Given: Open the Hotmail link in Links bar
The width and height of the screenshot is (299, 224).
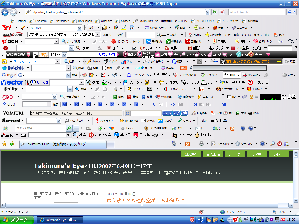Looking at the screenshot, I should click(19, 21).
